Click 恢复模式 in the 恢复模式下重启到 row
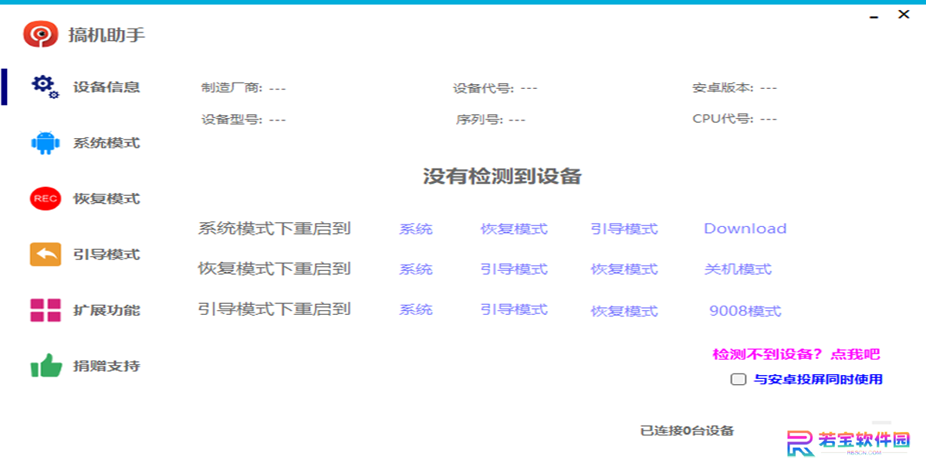This screenshot has width=926, height=463. pos(624,269)
